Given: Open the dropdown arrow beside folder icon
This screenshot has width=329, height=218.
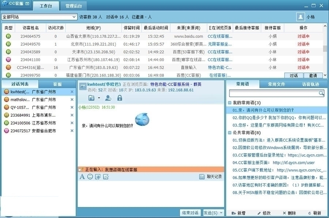Looking at the screenshot, I should coord(99,98).
